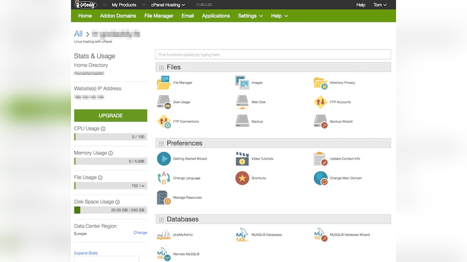
Task: Click the All breadcrumb link
Action: coord(78,34)
